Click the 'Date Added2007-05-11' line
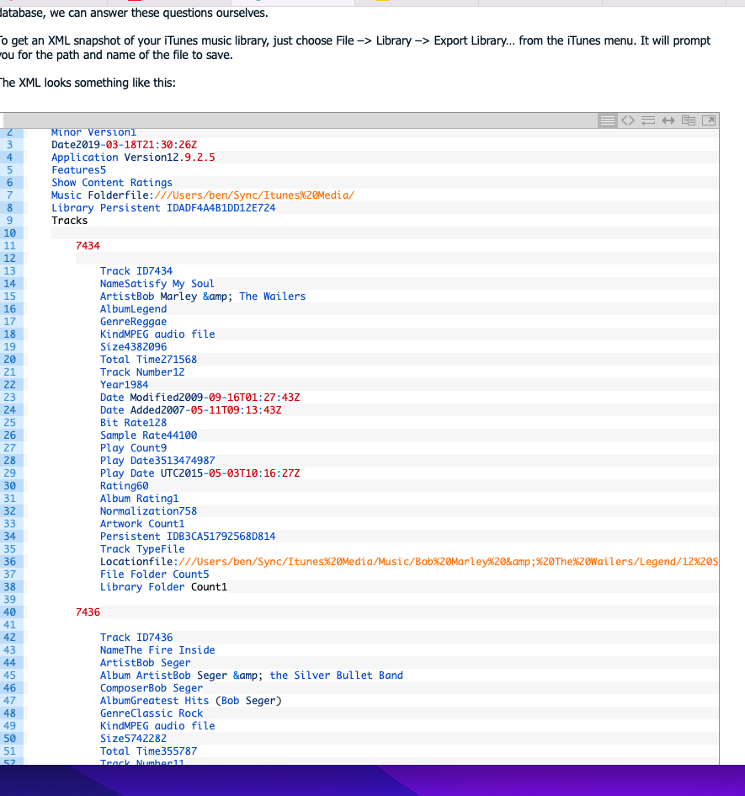This screenshot has width=745, height=796. point(191,410)
